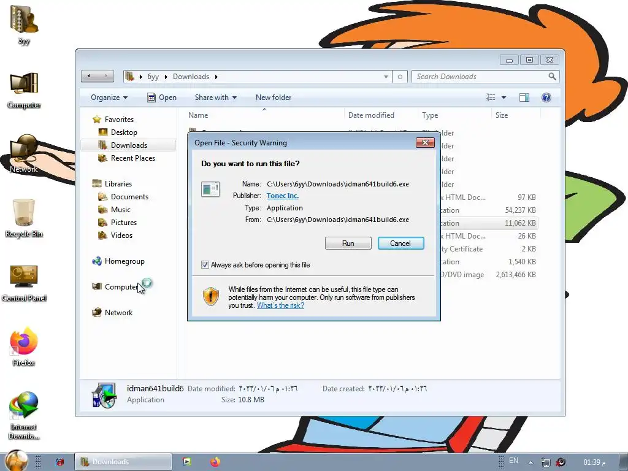Open the 6yy user folder desktop icon
Image resolution: width=628 pixels, height=471 pixels.
coord(24,24)
